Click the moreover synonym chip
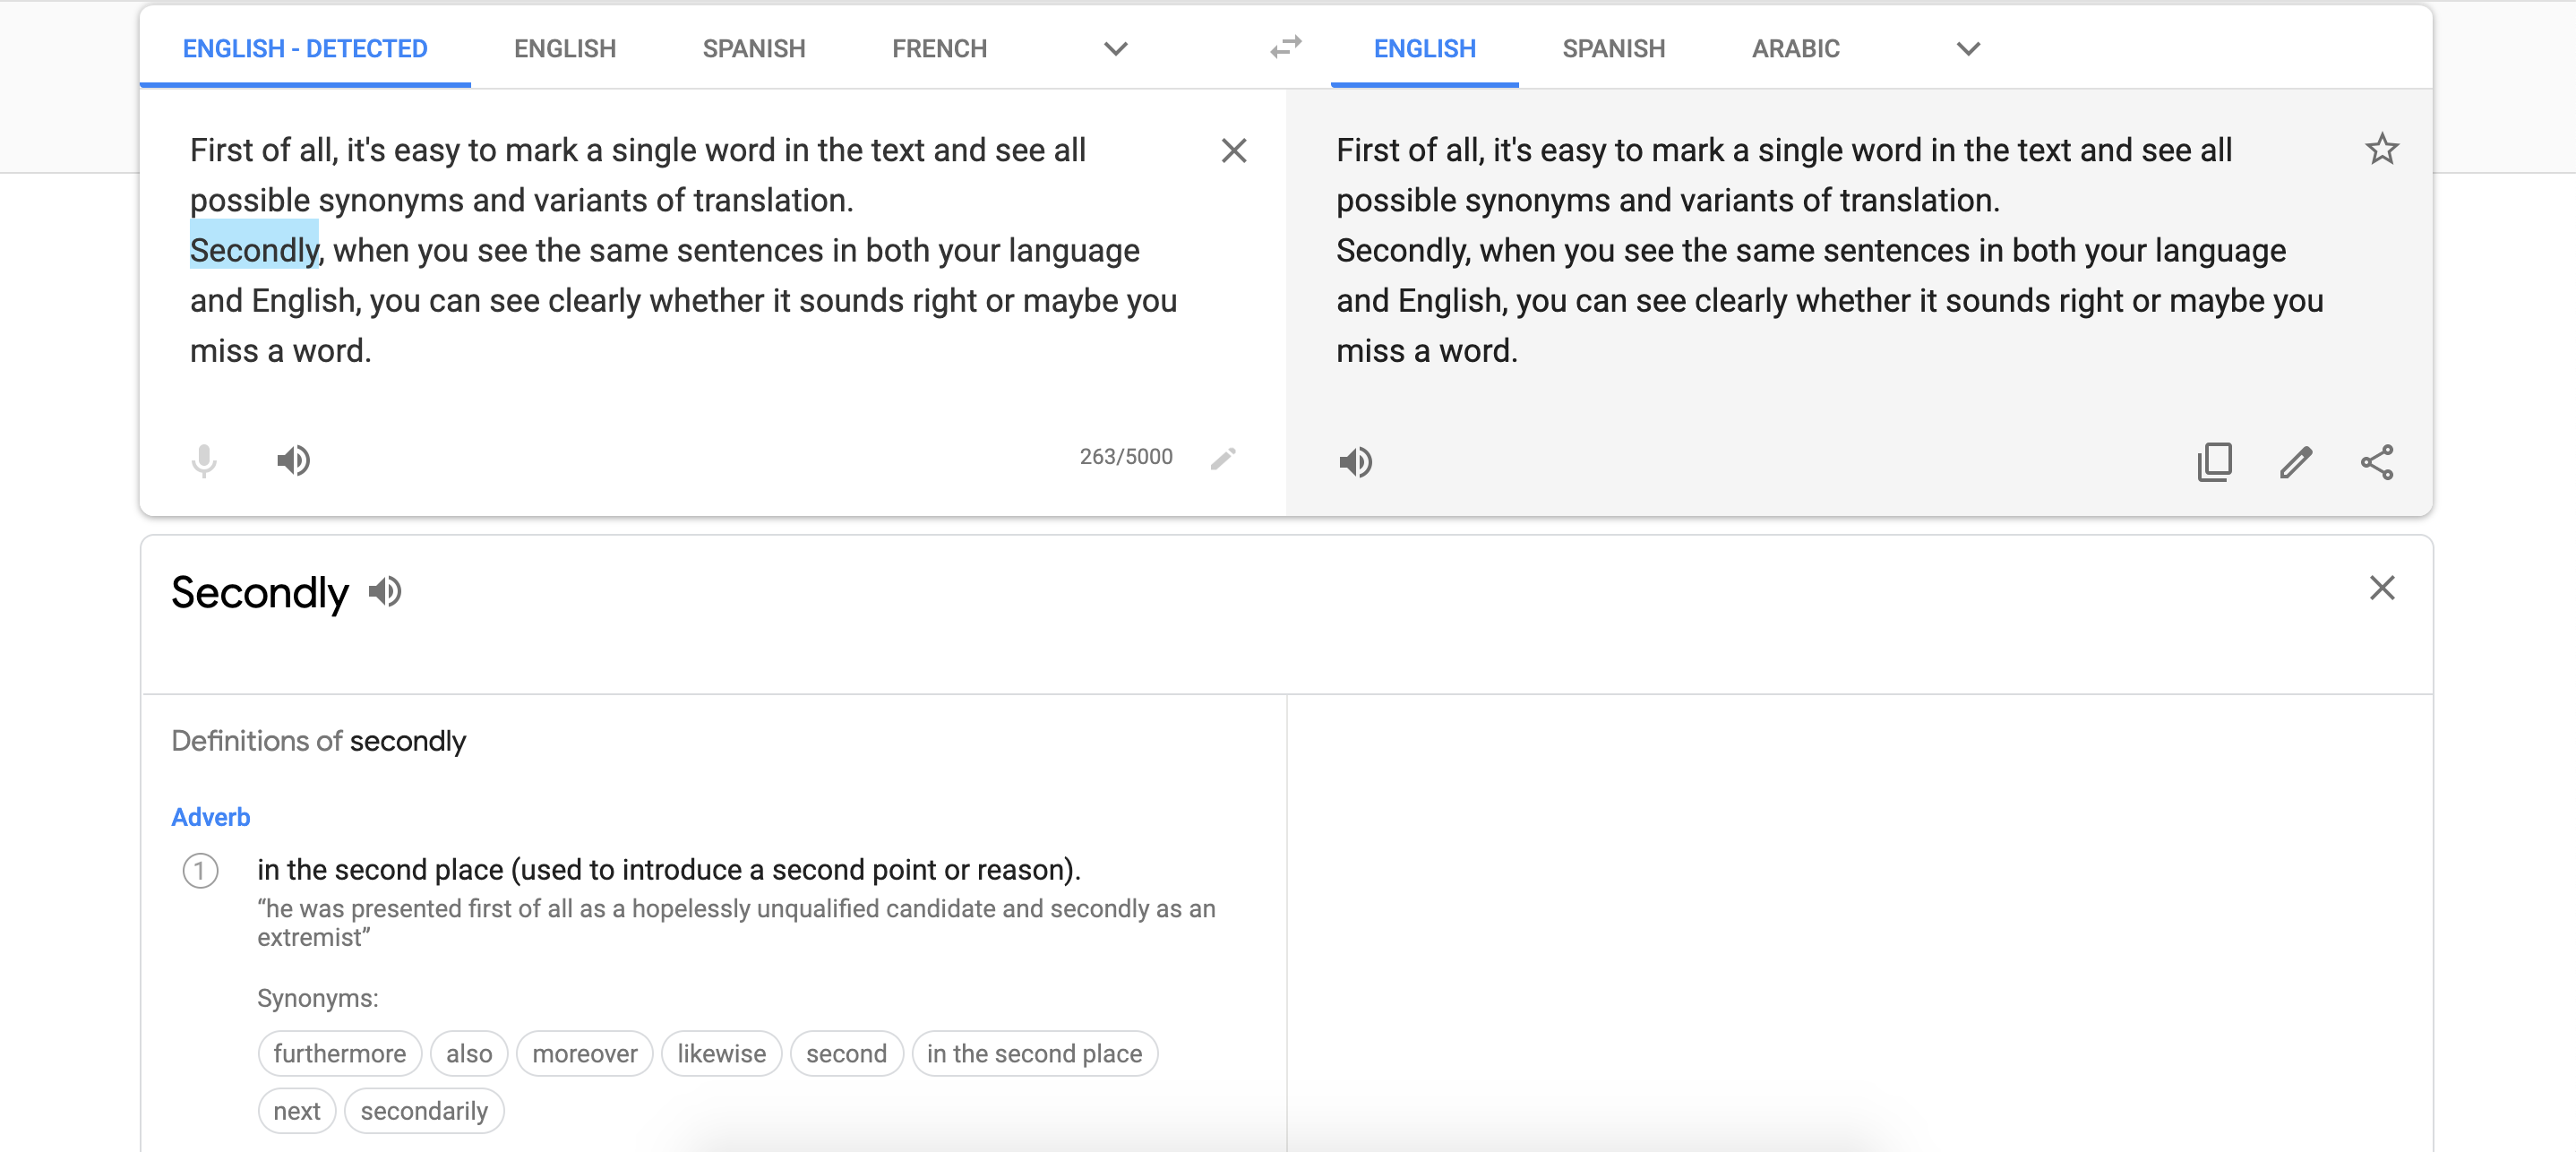2576x1152 pixels. 584,1053
